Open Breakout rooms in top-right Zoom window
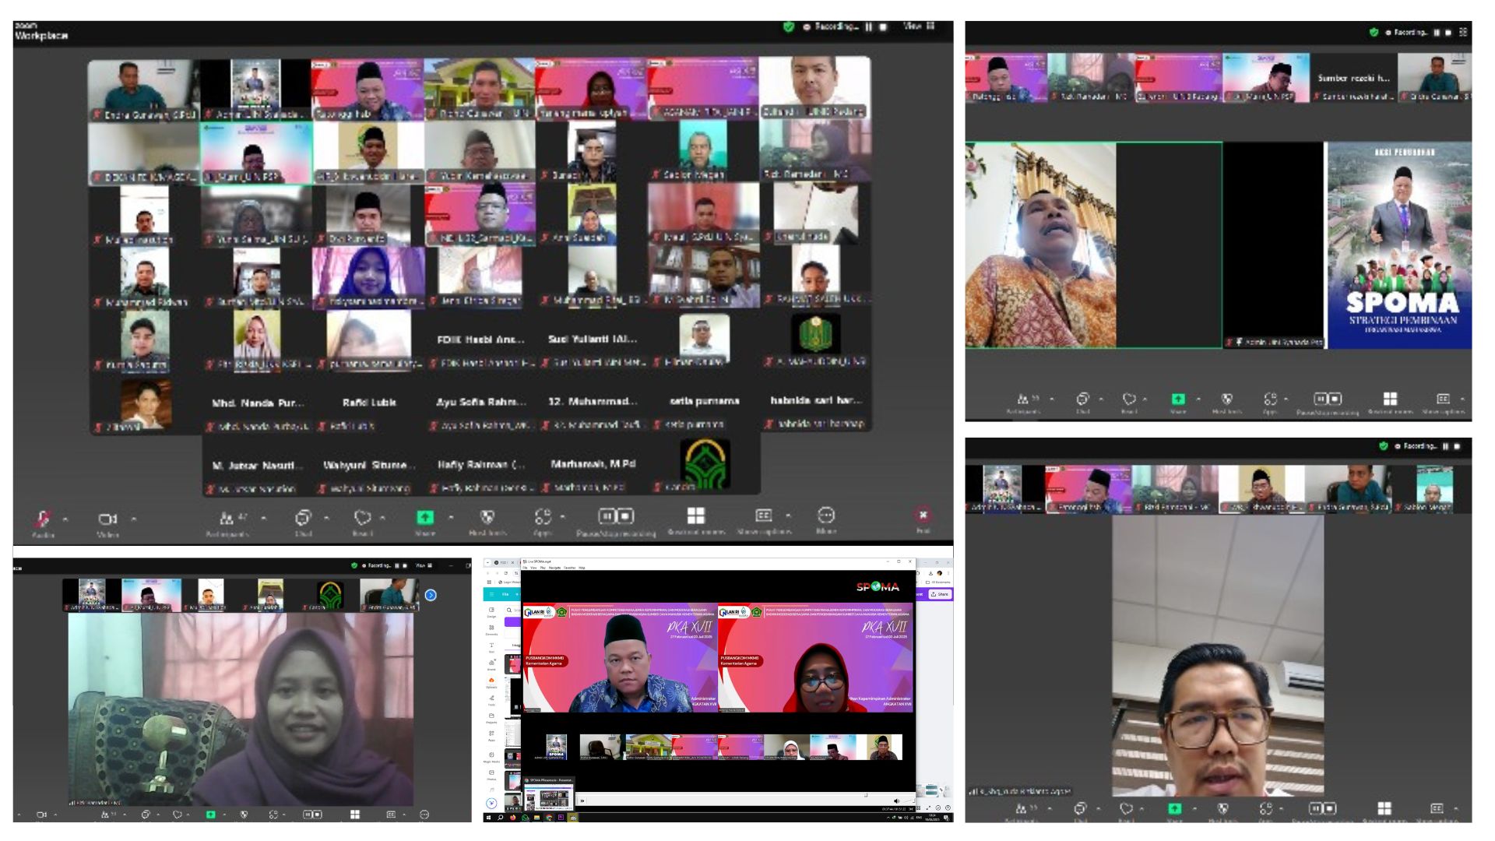The height and width of the screenshot is (841, 1495). (x=1391, y=403)
